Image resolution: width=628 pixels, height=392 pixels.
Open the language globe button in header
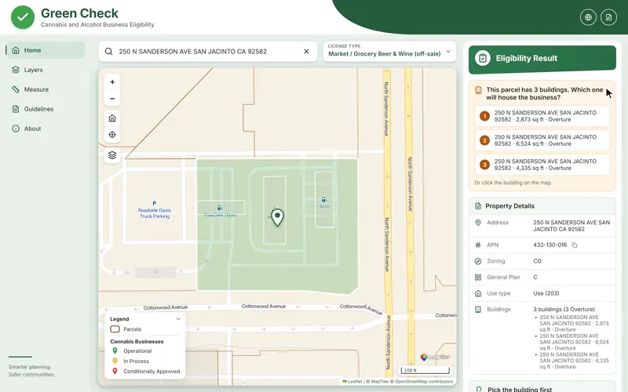click(588, 17)
